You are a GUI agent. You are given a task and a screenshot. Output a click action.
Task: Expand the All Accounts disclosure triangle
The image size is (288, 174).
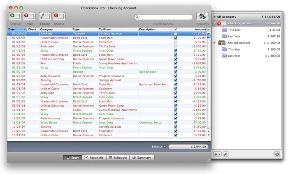214,17
